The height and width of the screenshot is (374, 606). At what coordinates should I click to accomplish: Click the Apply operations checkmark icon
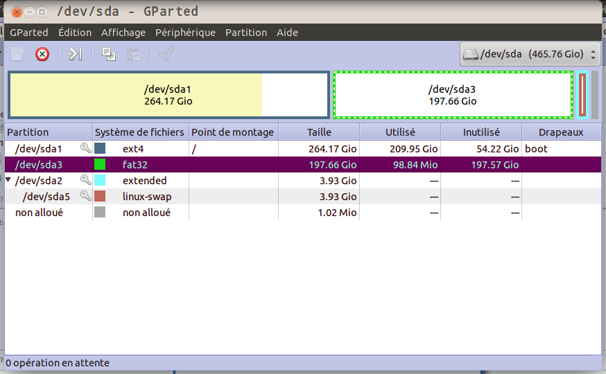166,53
